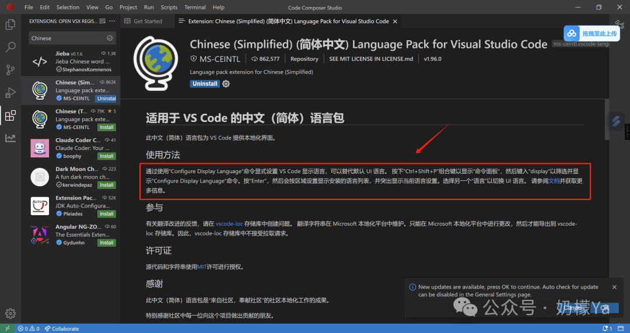This screenshot has width=630, height=333.
Task: Click Uninstall on Chinese (Simplified) list row
Action: pos(107,99)
